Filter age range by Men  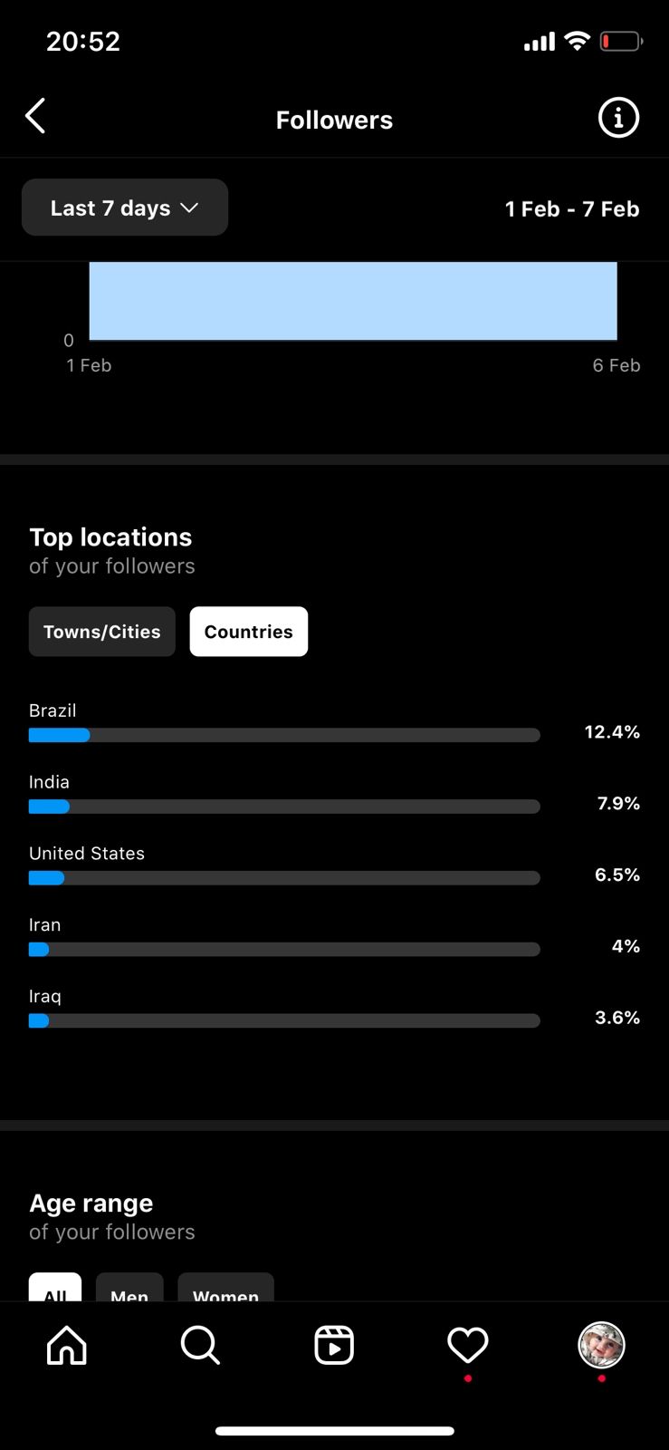[129, 1289]
